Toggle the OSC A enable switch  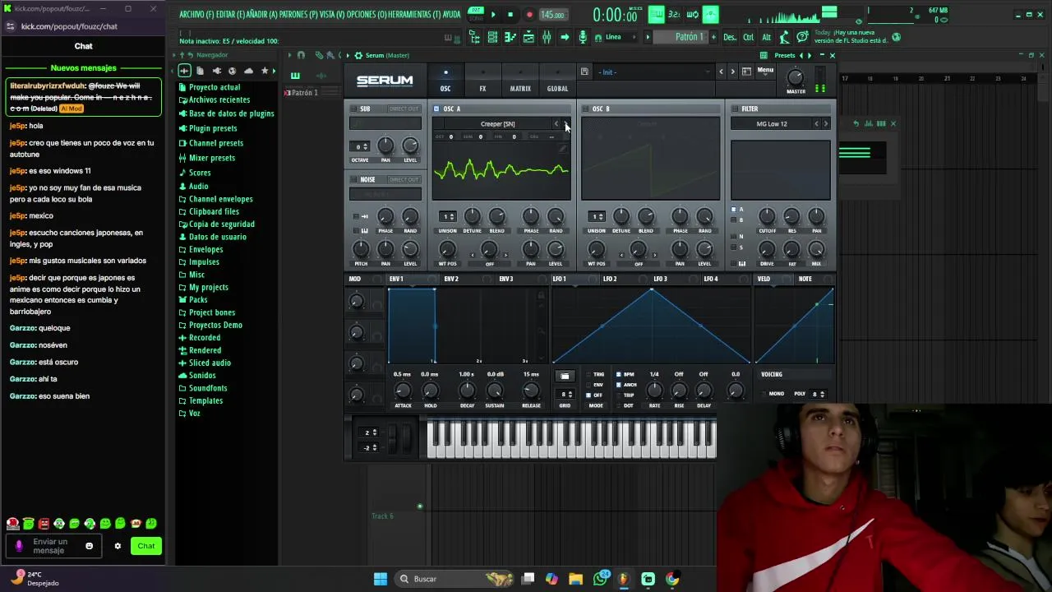pos(436,109)
